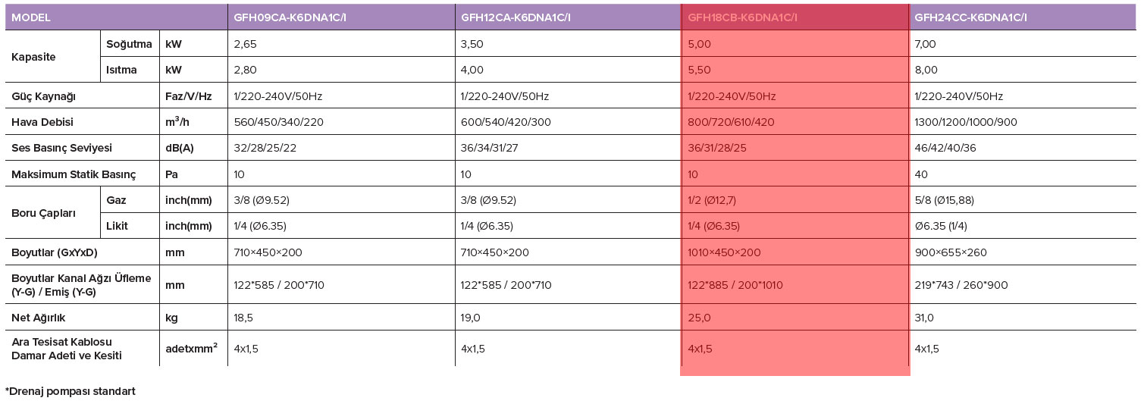Select the Boru Çapları row label
This screenshot has height=401, width=1144.
click(x=43, y=213)
